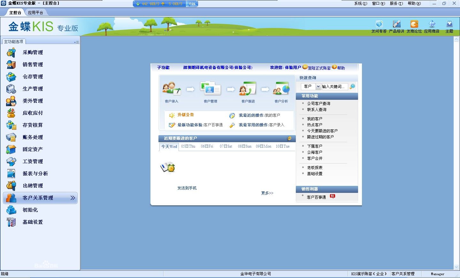Open the 报表与分析 module icon
The image size is (460, 278).
pyautogui.click(x=11, y=173)
